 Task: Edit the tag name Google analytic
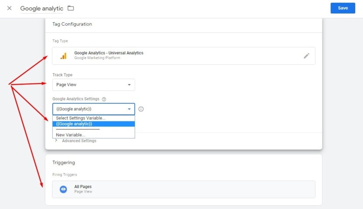click(42, 9)
